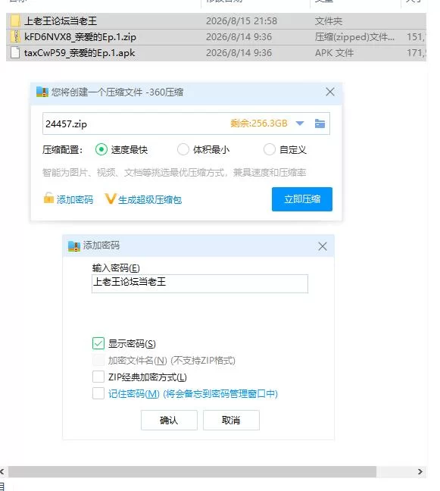
Task: Click the date 2026/8/15 21:58 cell
Action: [x=242, y=21]
